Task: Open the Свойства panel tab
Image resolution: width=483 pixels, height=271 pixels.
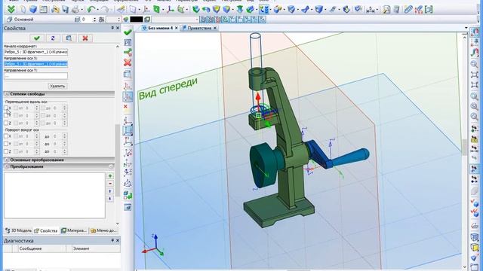Action: 46,230
